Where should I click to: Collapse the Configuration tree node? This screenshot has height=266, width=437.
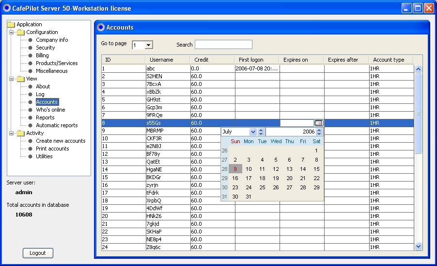click(x=12, y=32)
